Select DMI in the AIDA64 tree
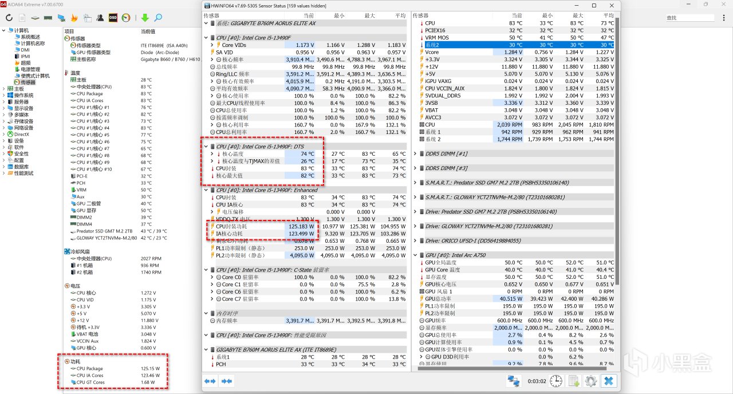 click(x=21, y=50)
